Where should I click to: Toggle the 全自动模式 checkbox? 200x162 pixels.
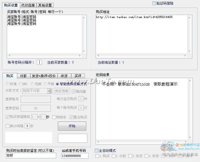coord(97,151)
